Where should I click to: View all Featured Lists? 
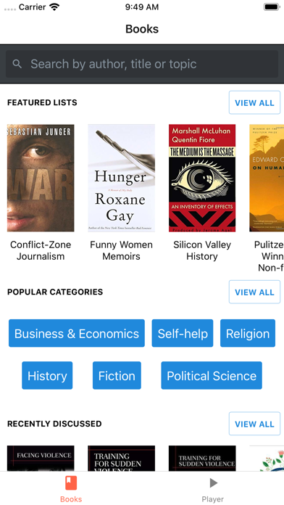[x=254, y=103]
